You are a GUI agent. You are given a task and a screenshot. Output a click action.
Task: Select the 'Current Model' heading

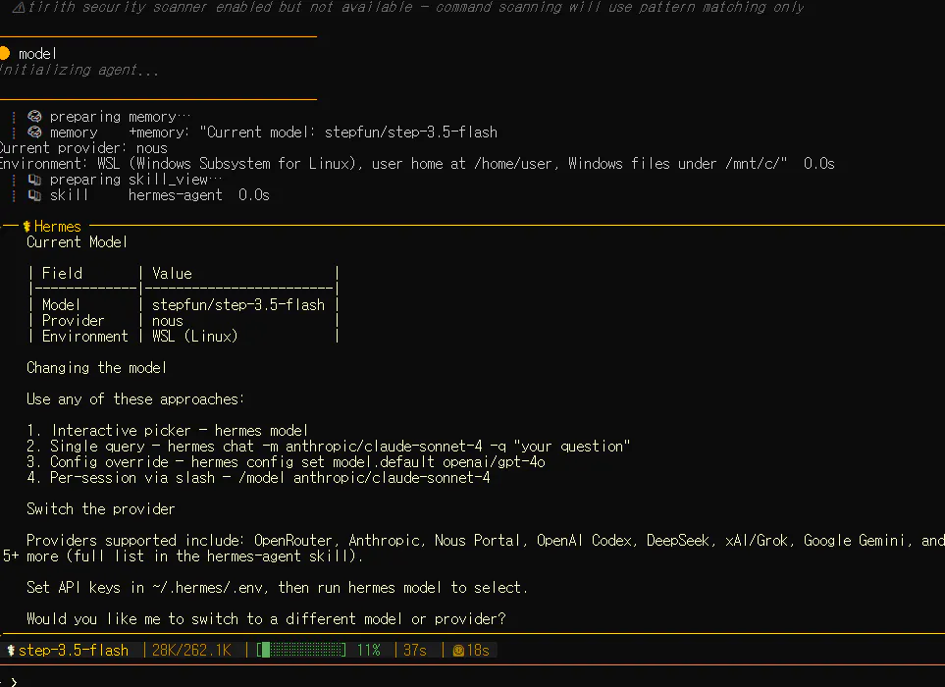tap(78, 242)
